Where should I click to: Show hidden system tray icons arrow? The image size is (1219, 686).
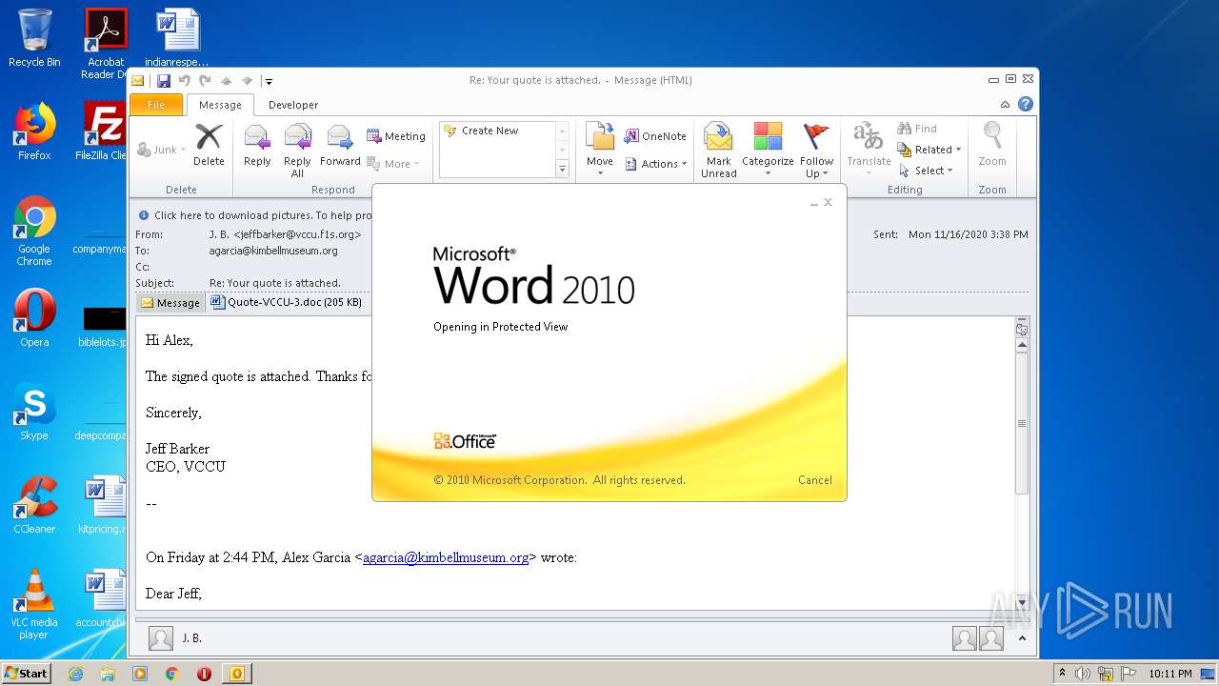1062,674
